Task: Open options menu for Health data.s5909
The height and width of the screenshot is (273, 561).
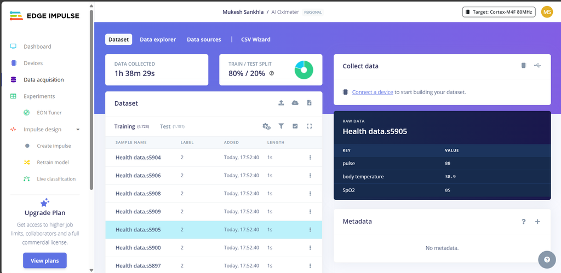Action: click(310, 212)
